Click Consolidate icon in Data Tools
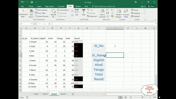Screen dimensions: 176x99 tap(112, 10)
